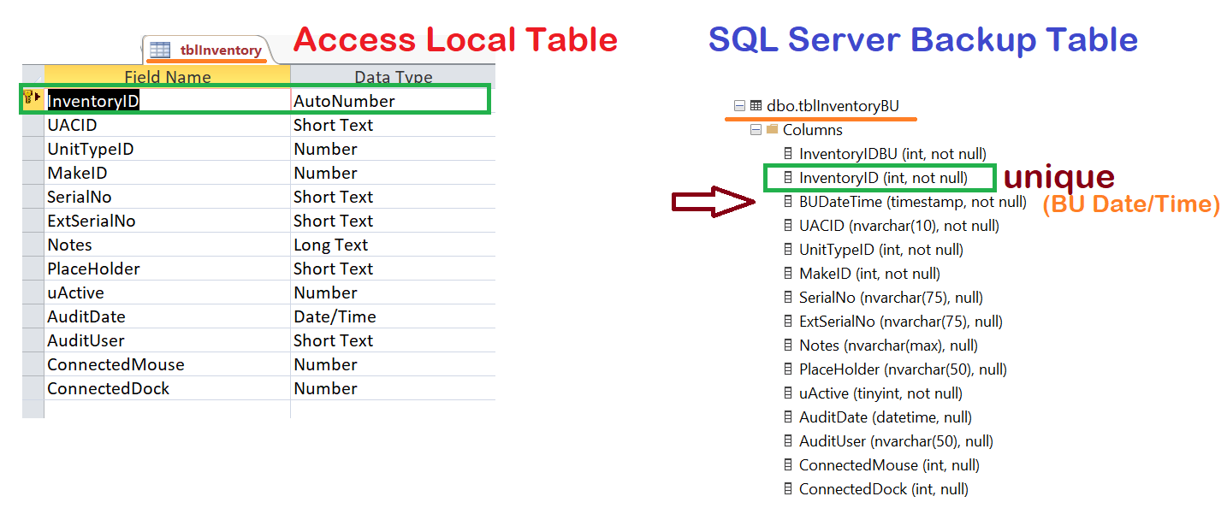Select ConnectedMouse (int, null) column
Screen dimensions: 1227x514
pyautogui.click(x=889, y=465)
